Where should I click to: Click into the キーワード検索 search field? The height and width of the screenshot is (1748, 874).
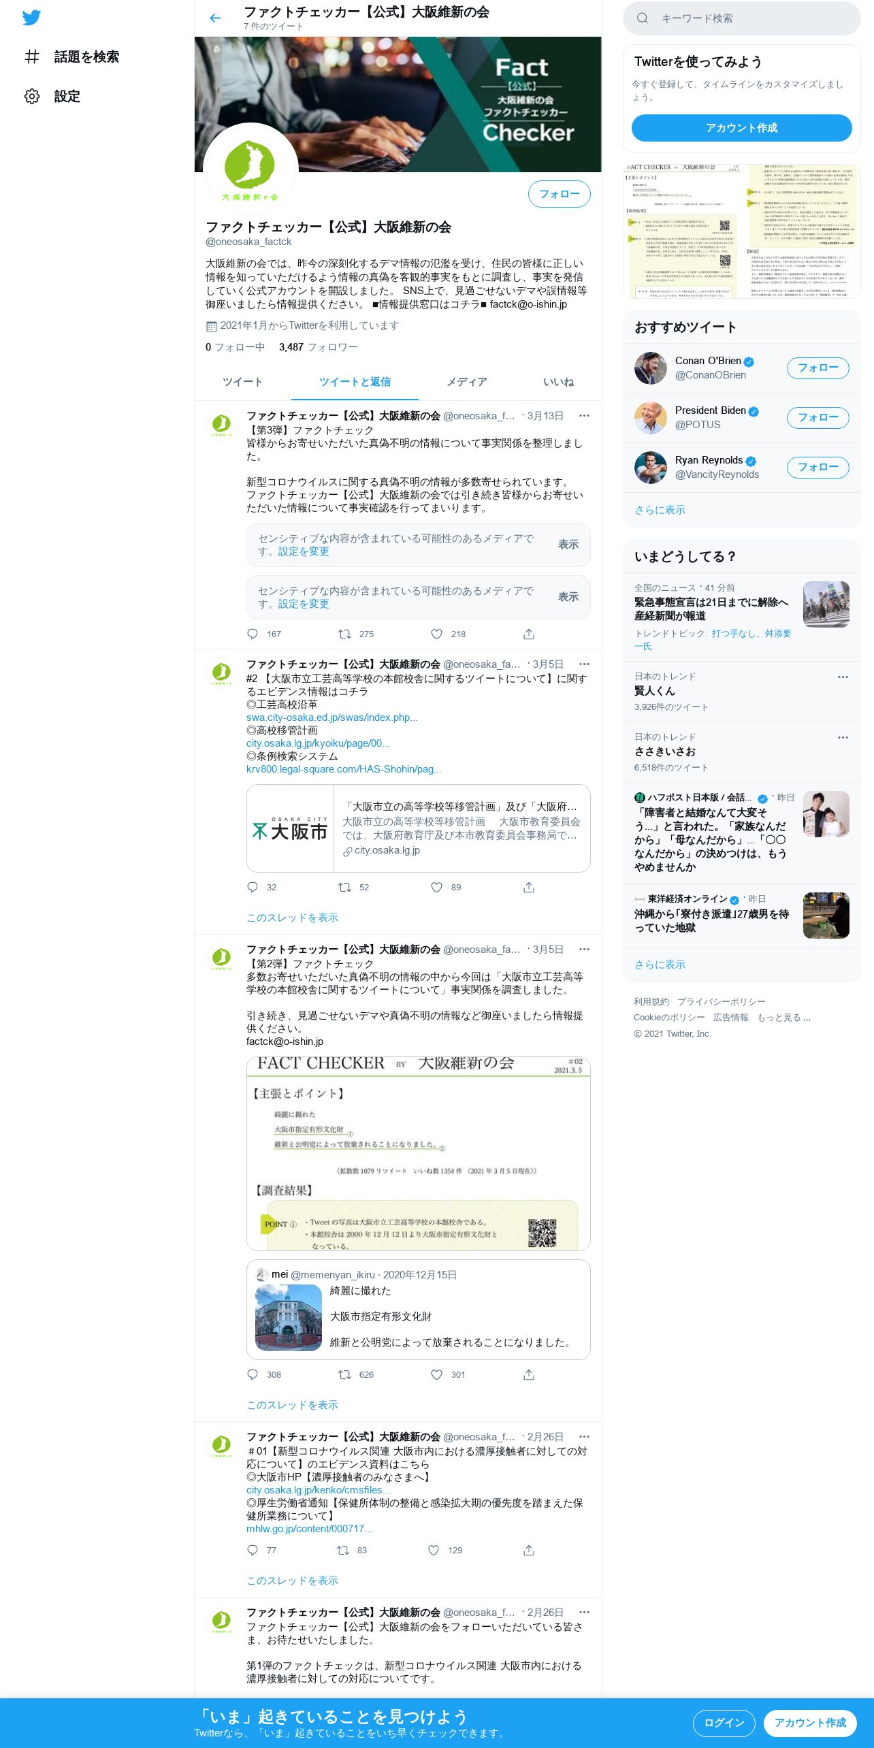point(742,18)
